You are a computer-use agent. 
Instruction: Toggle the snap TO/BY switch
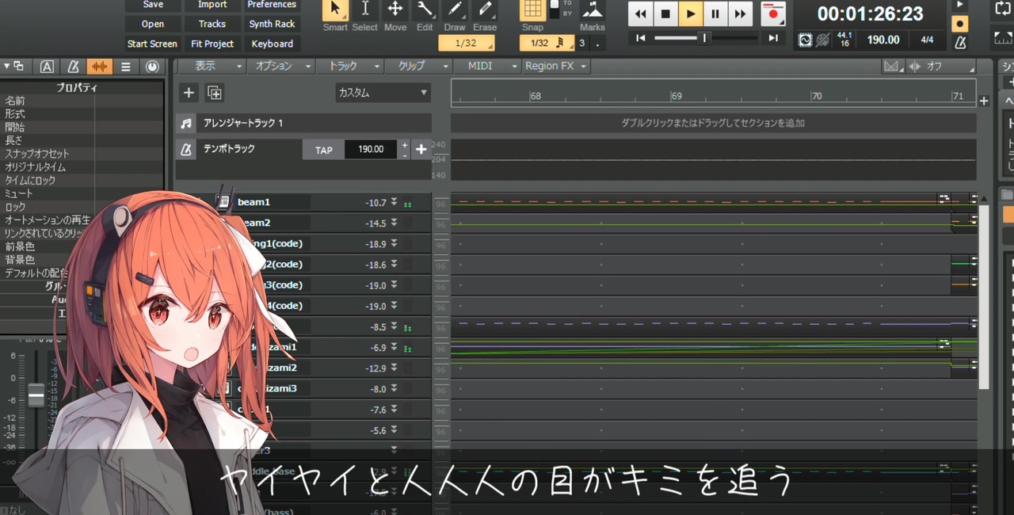pyautogui.click(x=555, y=9)
